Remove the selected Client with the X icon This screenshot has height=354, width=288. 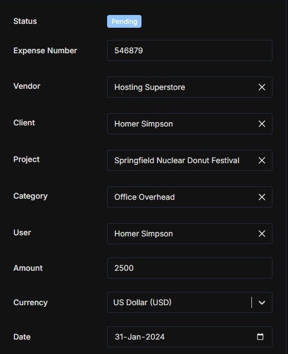(262, 124)
